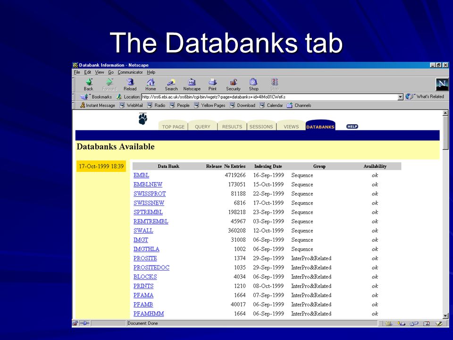Click the Shop toolbar icon

(x=254, y=85)
